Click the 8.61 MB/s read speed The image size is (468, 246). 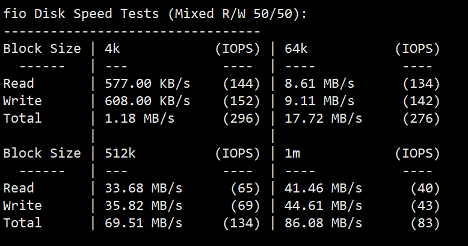tap(319, 84)
